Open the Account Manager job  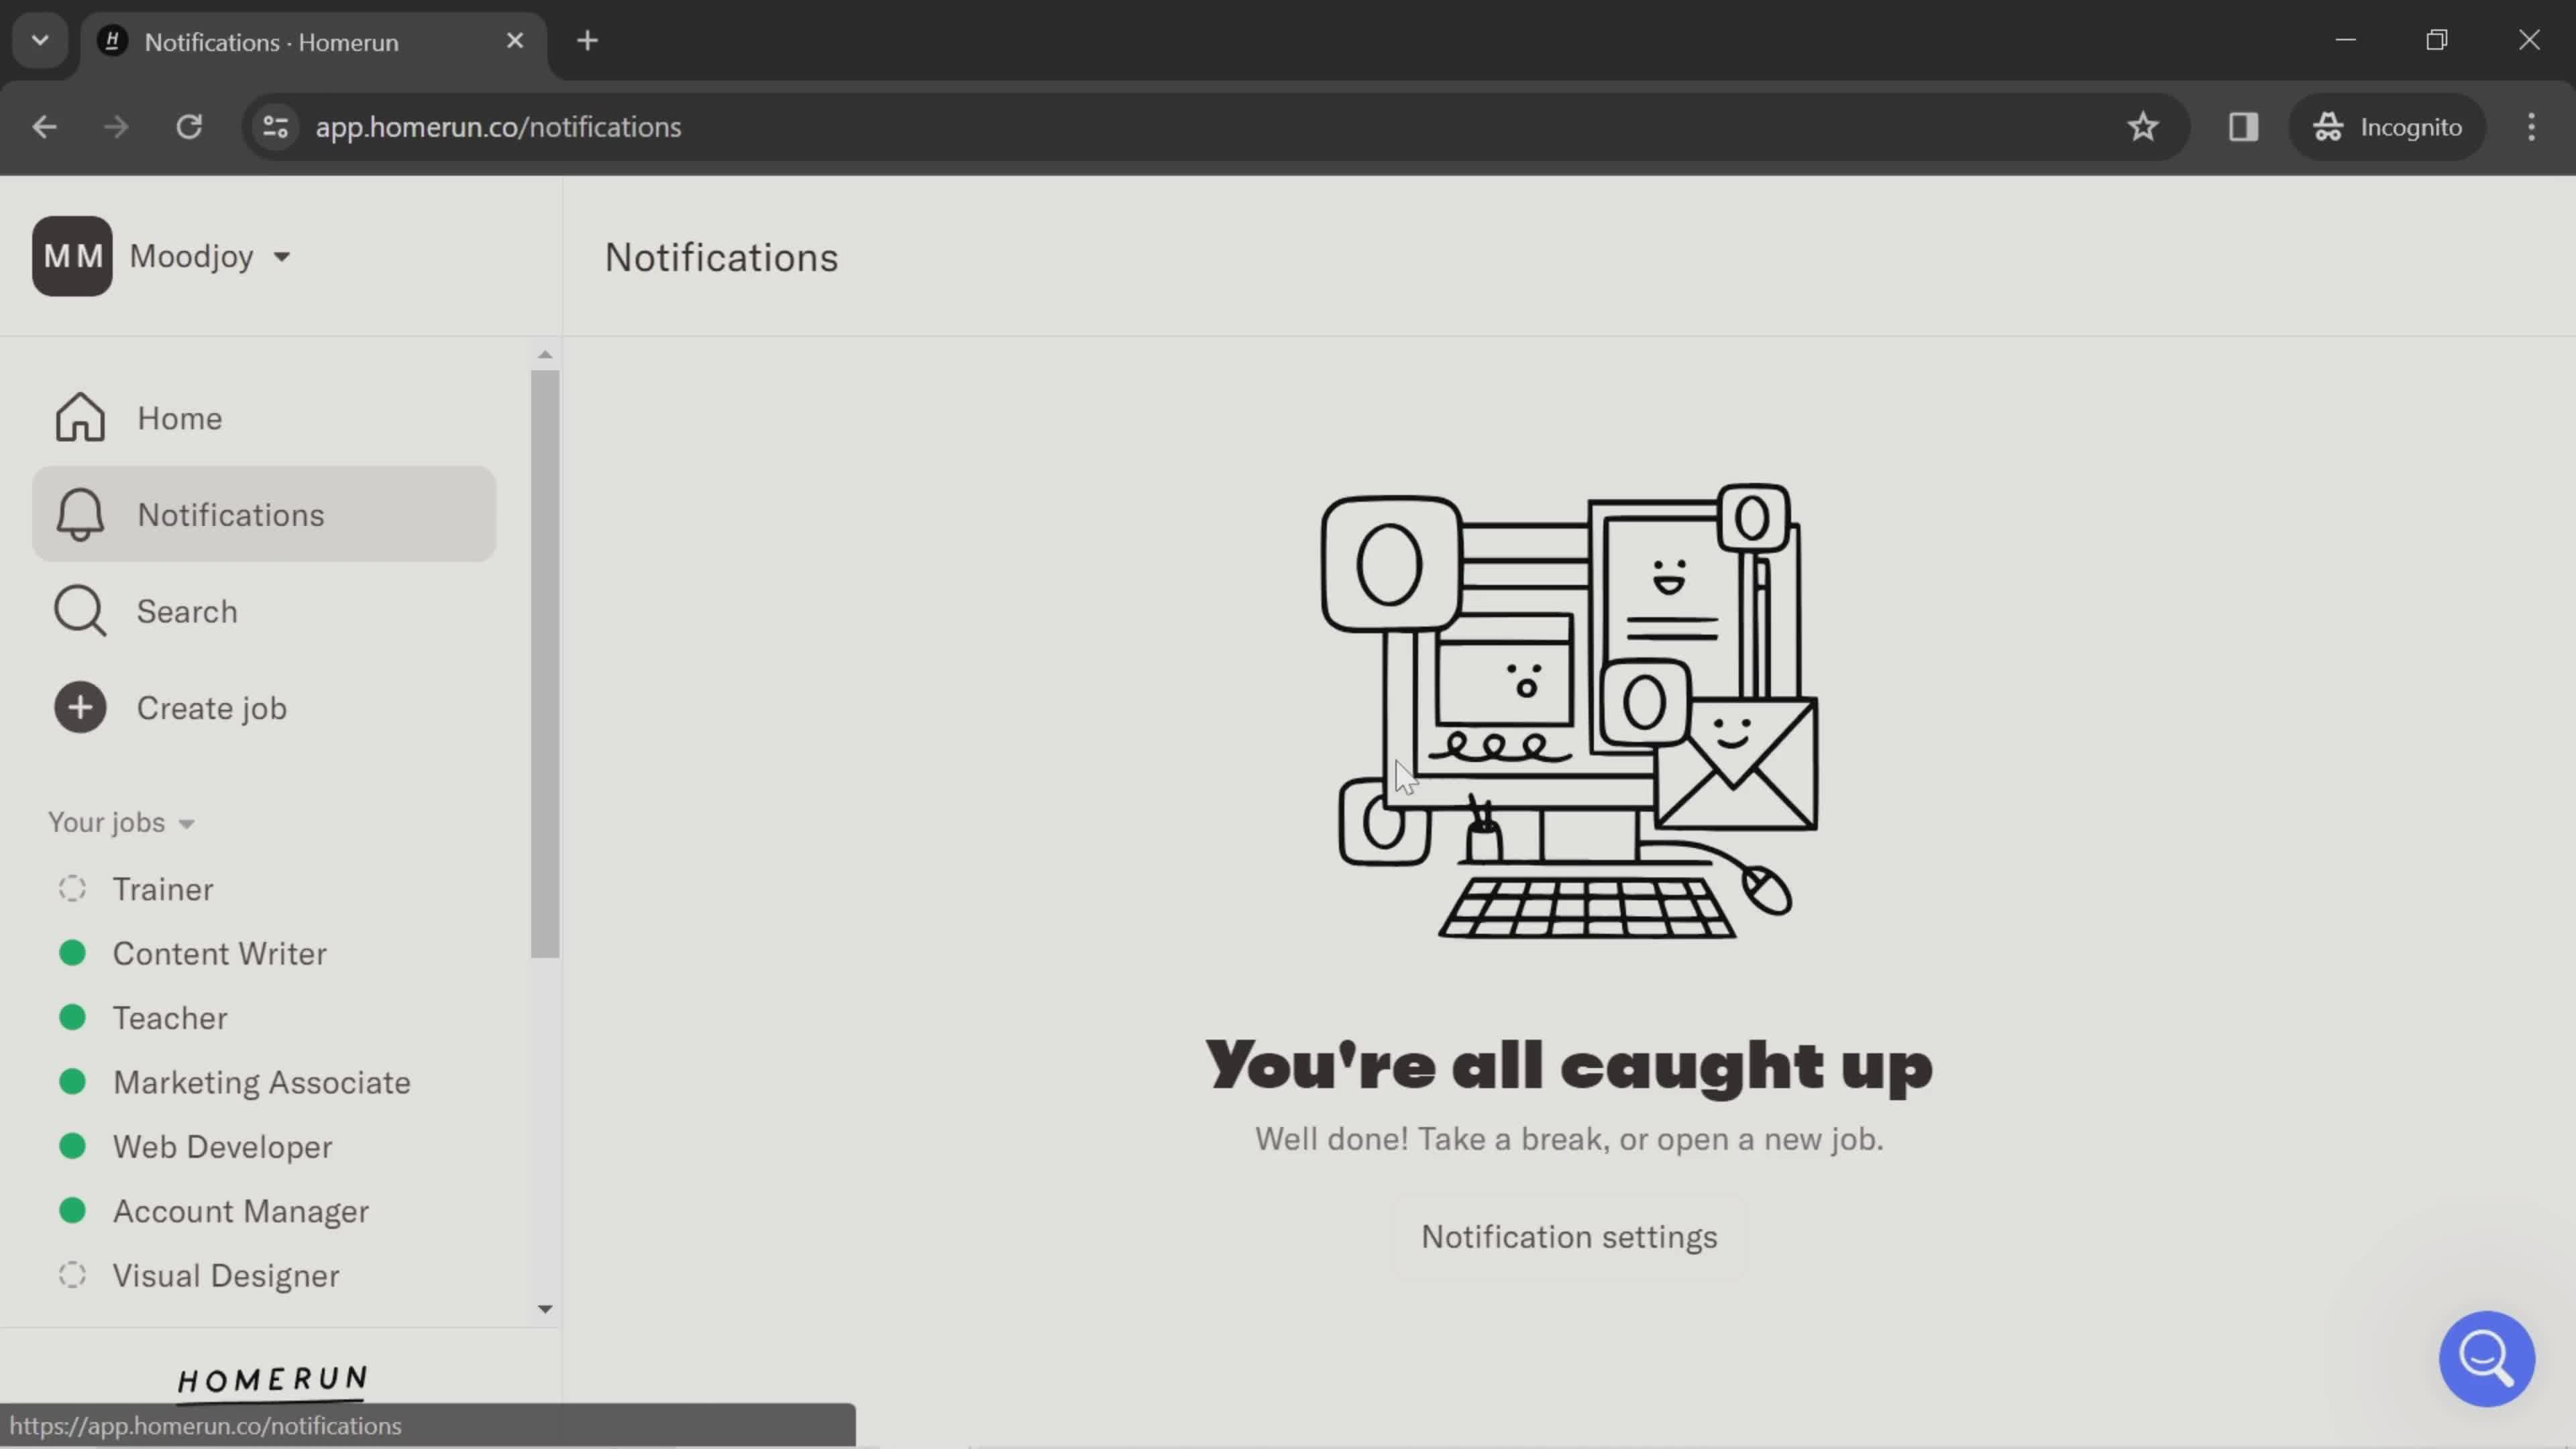coord(241,1211)
